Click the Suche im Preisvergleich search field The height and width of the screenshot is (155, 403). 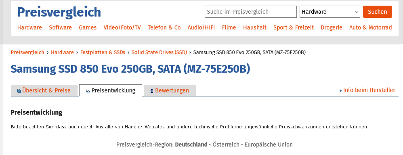pos(251,12)
